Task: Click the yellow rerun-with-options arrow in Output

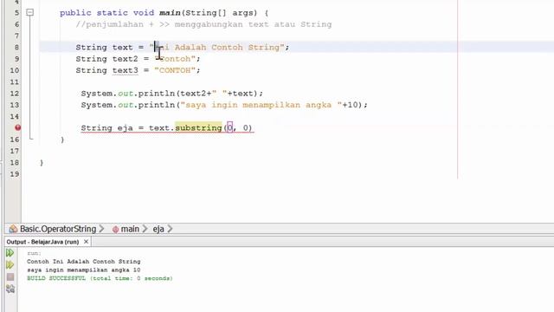Action: [x=10, y=265]
